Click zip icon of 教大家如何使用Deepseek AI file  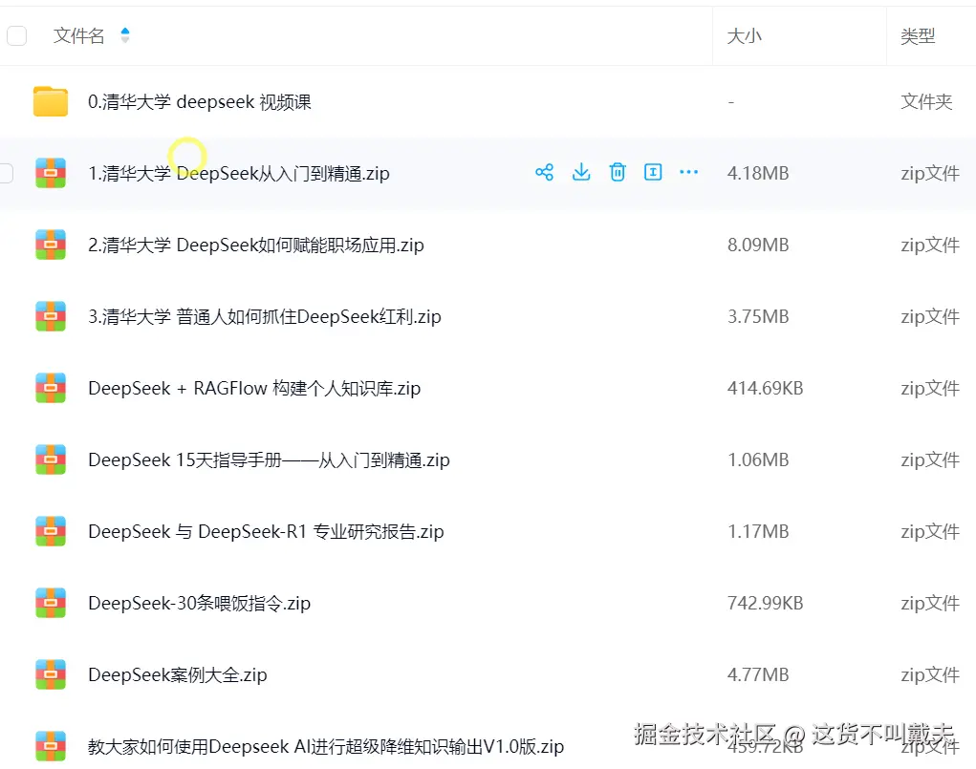[51, 745]
